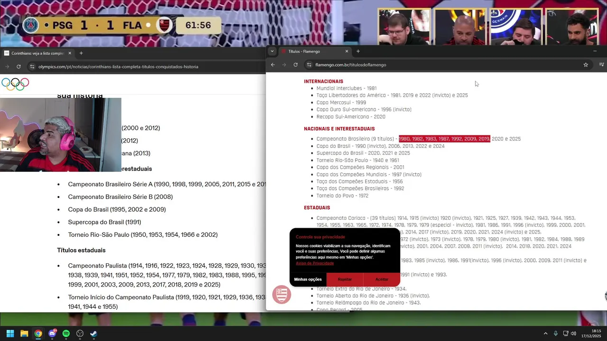
Task: Open the Aviso de Privacidade link
Action: pos(315,263)
